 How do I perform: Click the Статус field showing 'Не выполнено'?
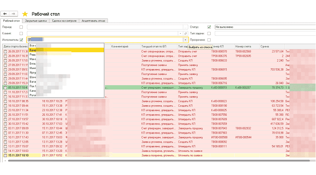click(x=265, y=27)
